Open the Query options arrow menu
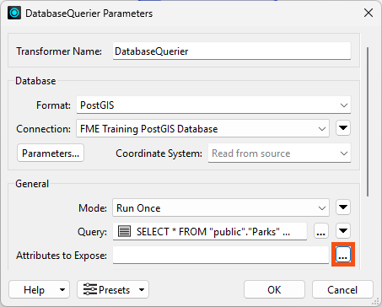This screenshot has width=382, height=307. pyautogui.click(x=343, y=231)
